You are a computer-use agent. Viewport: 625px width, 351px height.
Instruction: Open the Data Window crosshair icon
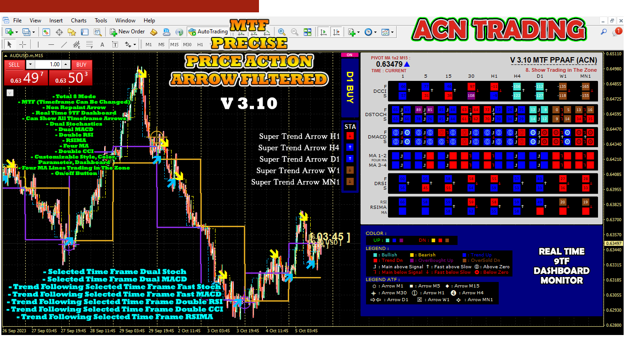59,32
